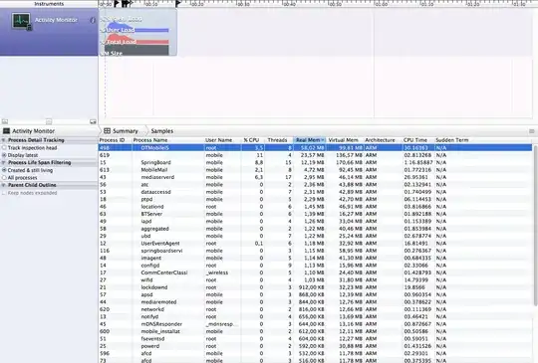
Task: Click the process table vertical scrollbar
Action: pos(535,226)
